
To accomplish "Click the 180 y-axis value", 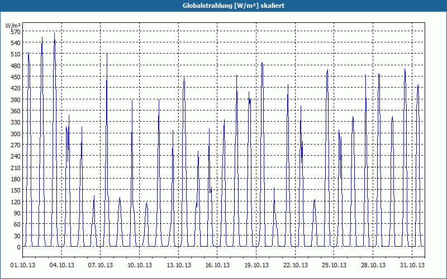I will tap(16, 179).
